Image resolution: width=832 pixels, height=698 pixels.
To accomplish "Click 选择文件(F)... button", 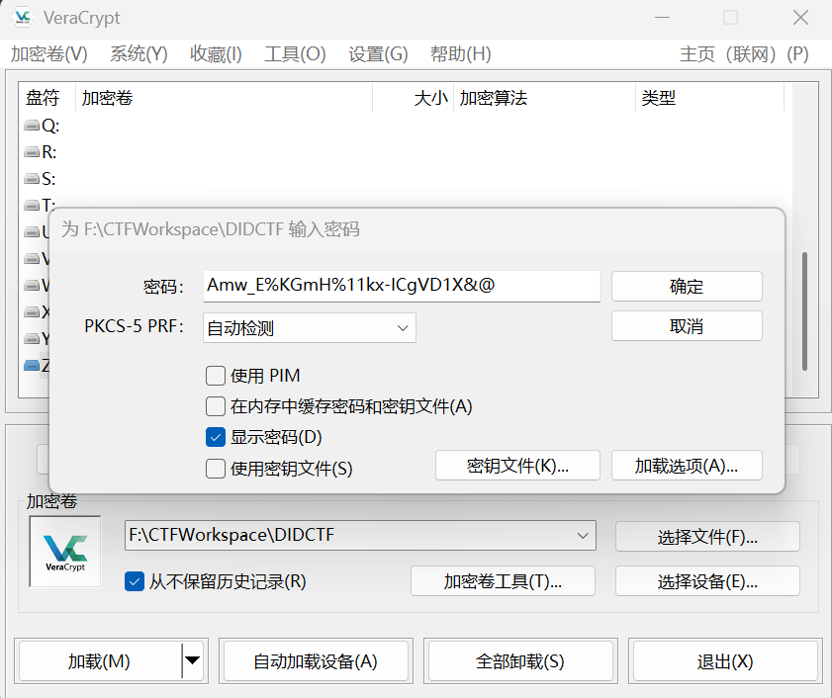I will tap(707, 536).
